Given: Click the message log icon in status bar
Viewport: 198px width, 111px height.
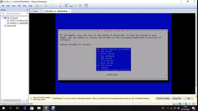Looking at the screenshot, I should (194, 104).
